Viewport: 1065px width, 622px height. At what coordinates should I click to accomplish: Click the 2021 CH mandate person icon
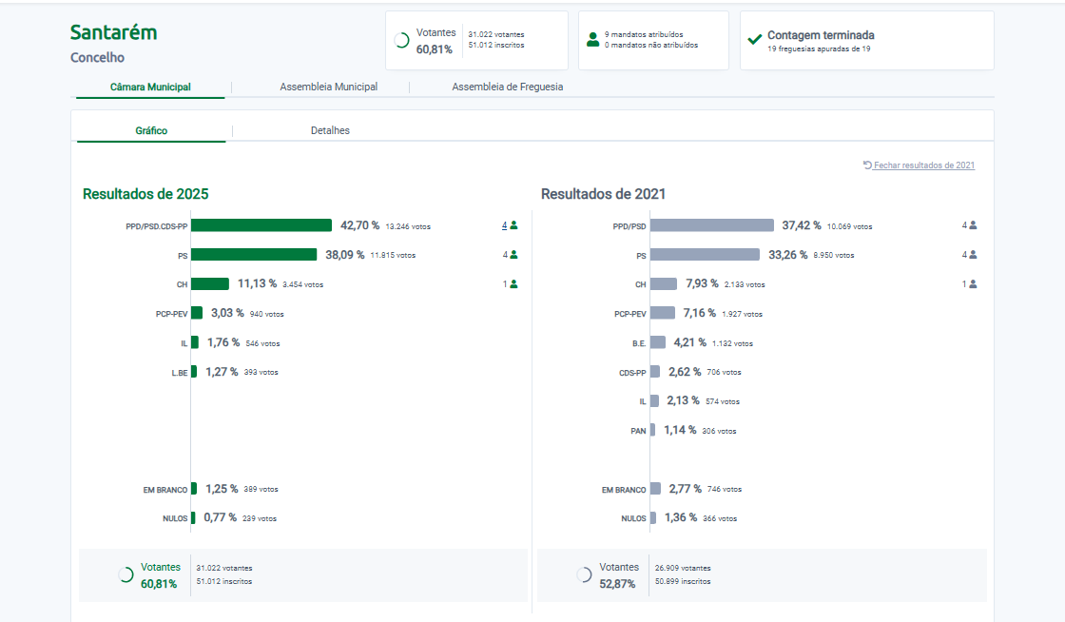pos(973,283)
